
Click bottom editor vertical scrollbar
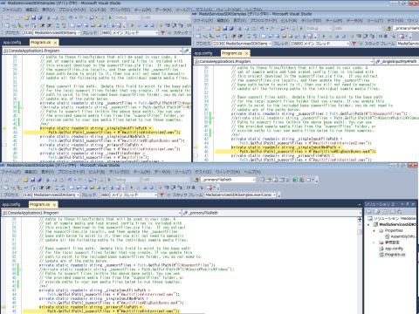[360, 266]
